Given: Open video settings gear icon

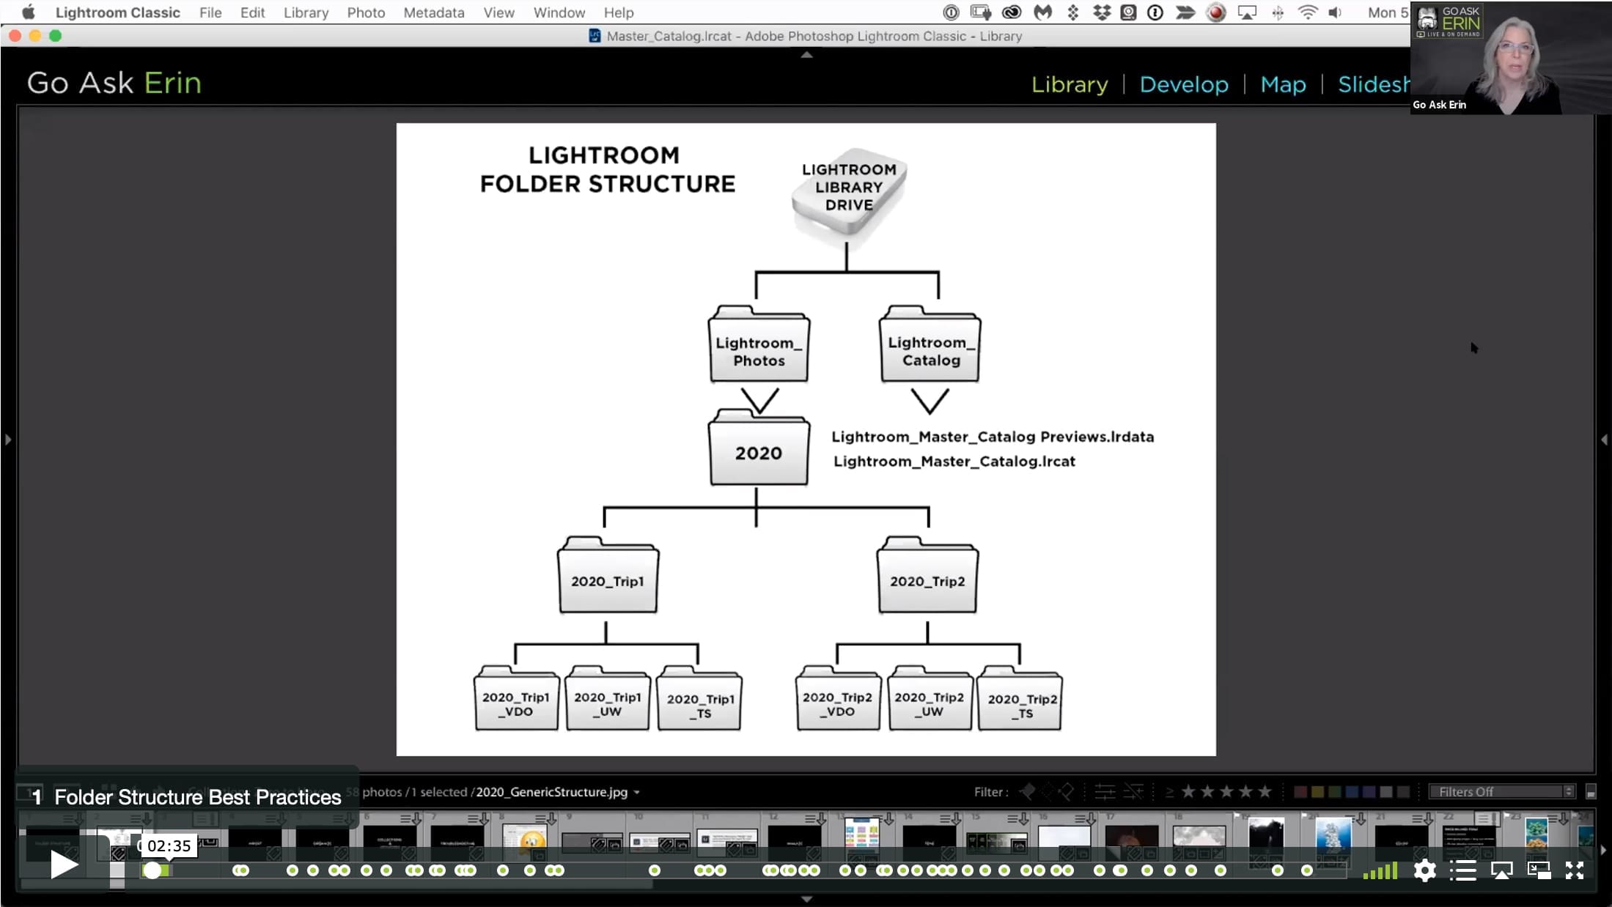Looking at the screenshot, I should point(1424,870).
